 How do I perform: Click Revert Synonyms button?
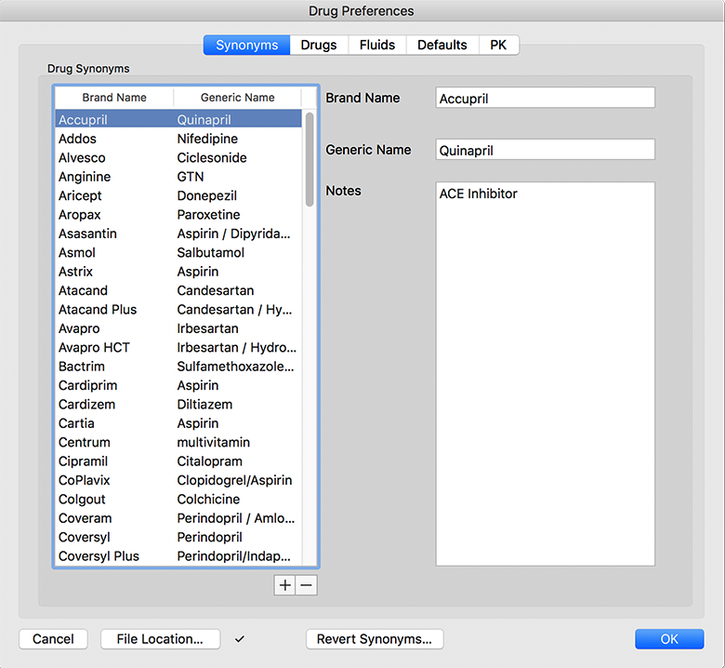(x=375, y=639)
